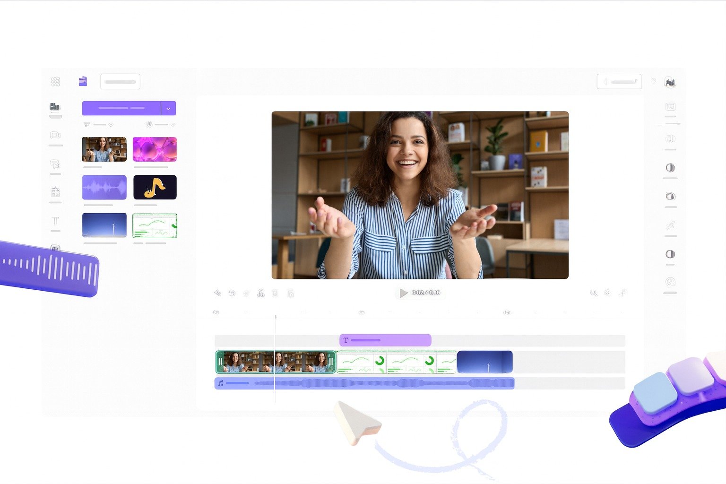Open the captions panel in right sidebar

[x=670, y=107]
